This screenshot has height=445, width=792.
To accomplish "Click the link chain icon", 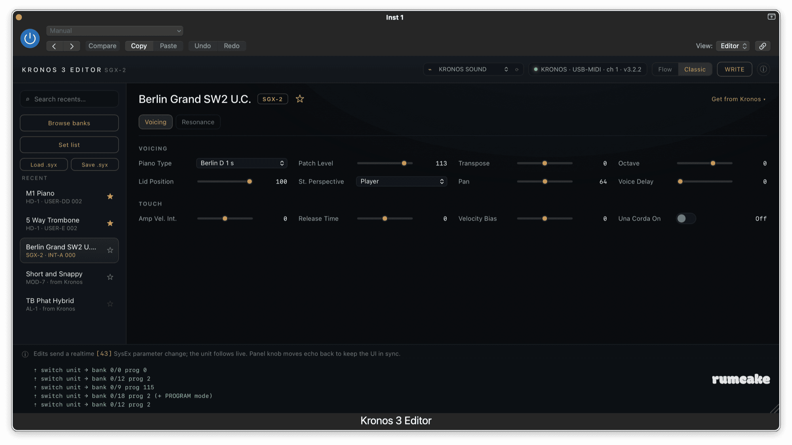I will pyautogui.click(x=762, y=46).
